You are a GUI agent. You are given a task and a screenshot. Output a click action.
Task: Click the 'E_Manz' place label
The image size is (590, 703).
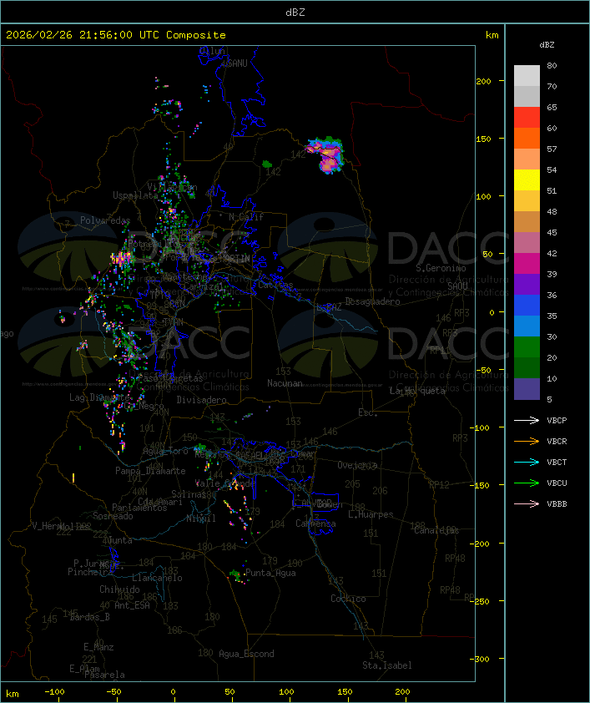click(98, 647)
